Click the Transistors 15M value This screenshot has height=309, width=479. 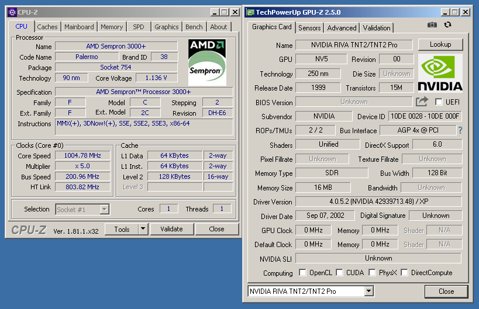(x=396, y=88)
